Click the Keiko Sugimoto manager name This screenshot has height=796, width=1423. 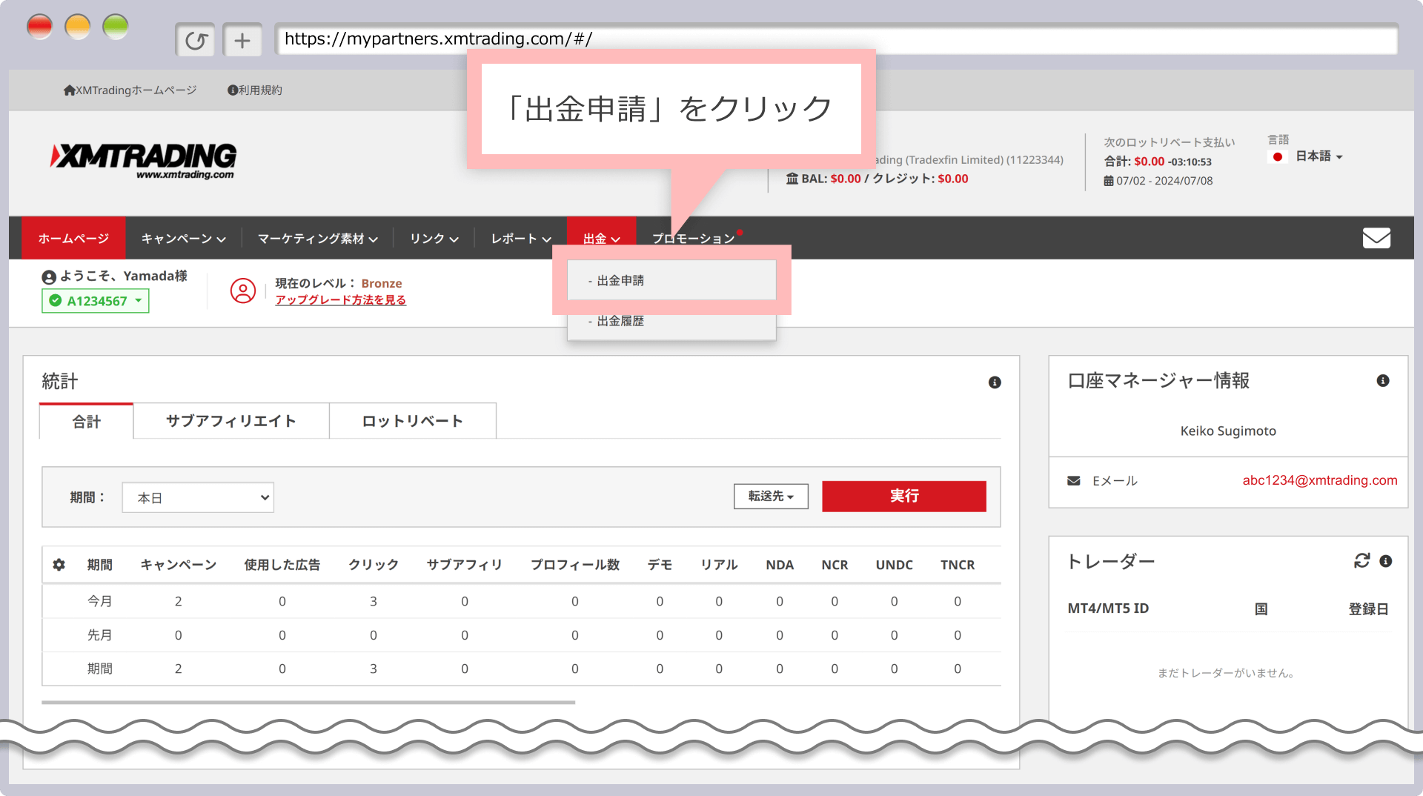(x=1228, y=431)
